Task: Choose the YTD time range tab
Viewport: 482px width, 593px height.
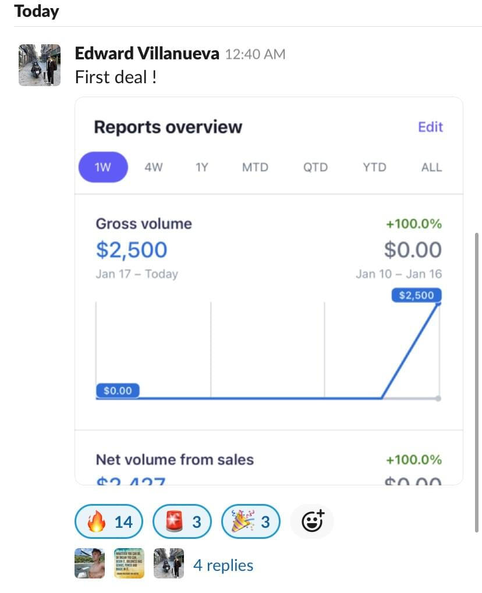Action: [374, 168]
